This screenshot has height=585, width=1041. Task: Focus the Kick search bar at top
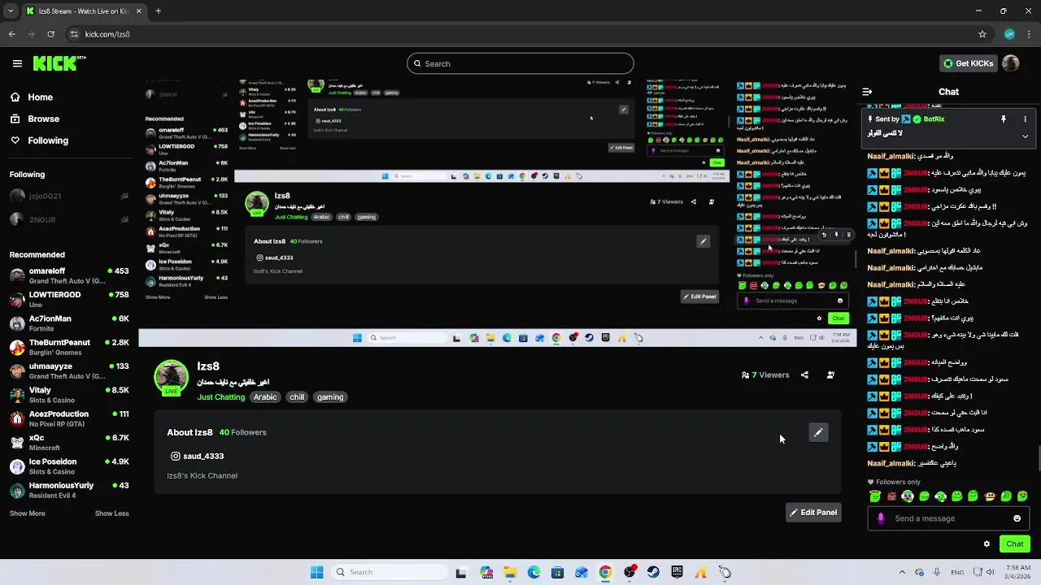pyautogui.click(x=520, y=63)
